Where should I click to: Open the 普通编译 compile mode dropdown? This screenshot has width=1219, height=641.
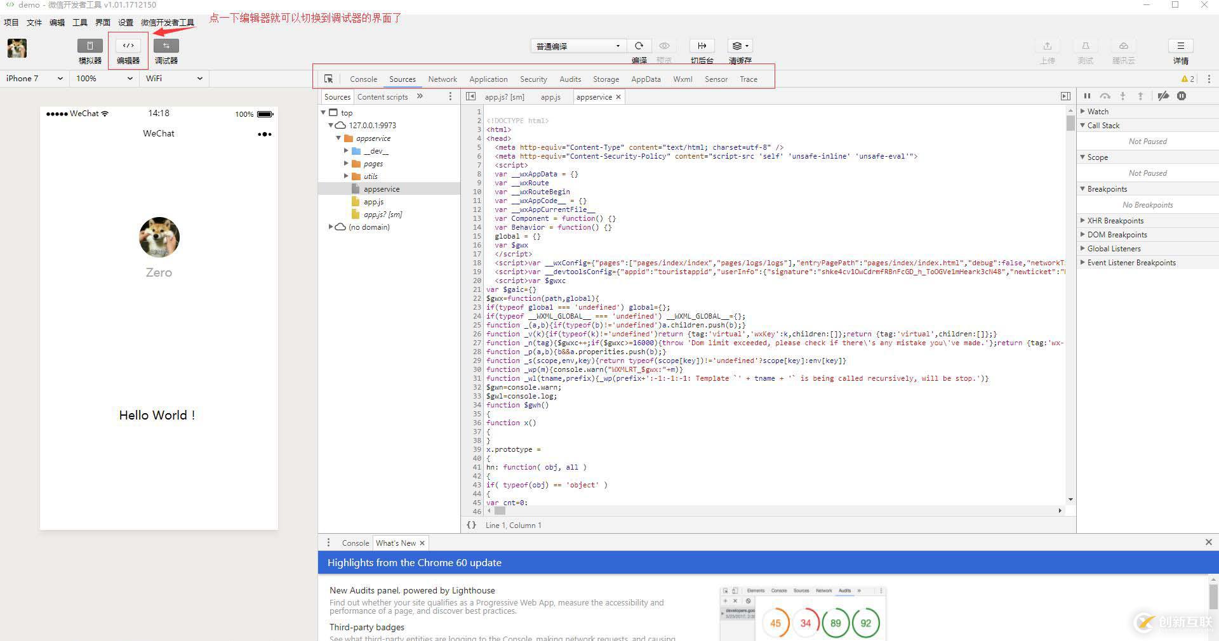(578, 46)
